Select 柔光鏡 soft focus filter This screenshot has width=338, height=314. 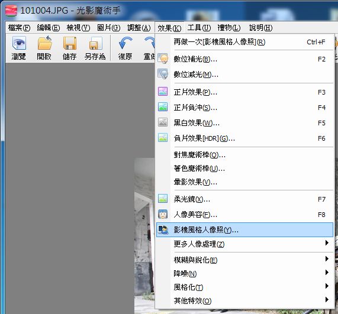pos(244,199)
